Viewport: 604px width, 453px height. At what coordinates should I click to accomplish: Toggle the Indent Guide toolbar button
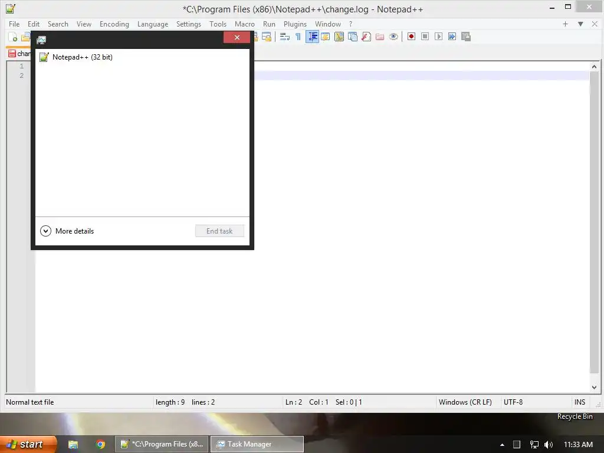312,37
